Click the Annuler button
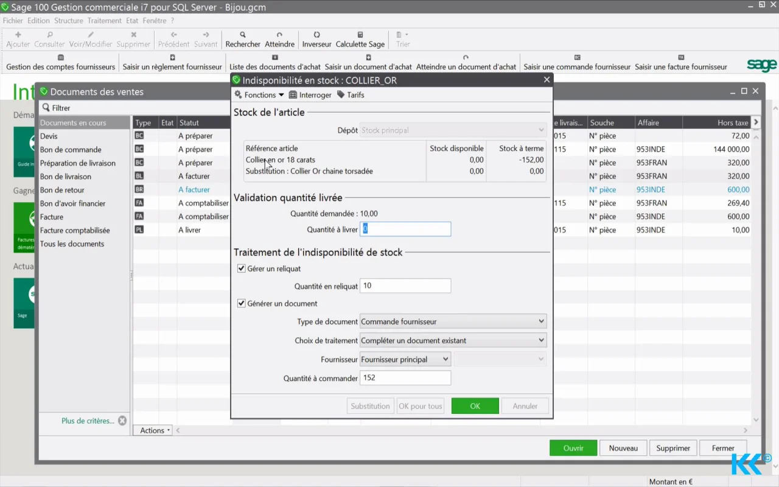The height and width of the screenshot is (487, 779). 525,406
